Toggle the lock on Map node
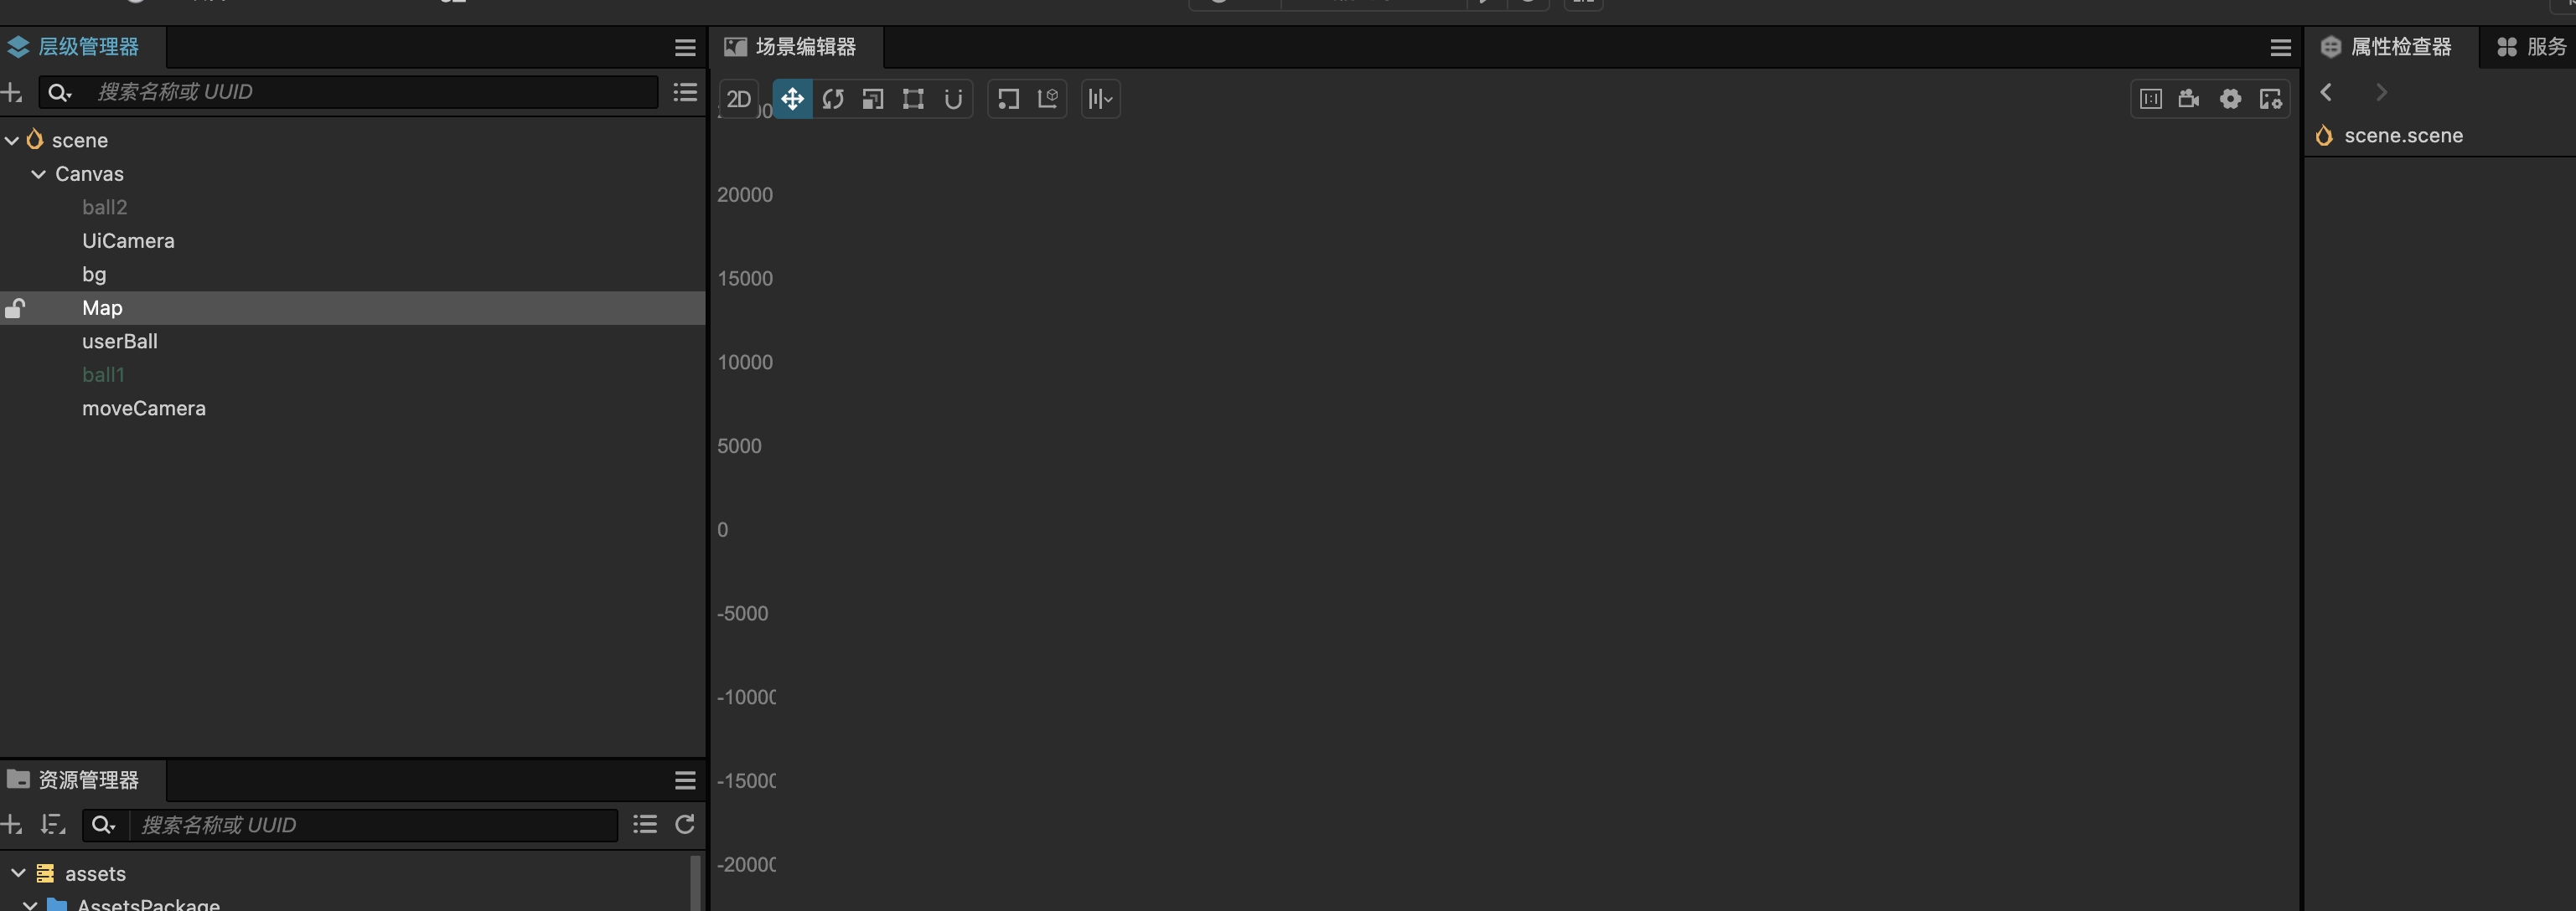This screenshot has width=2576, height=911. [x=15, y=307]
